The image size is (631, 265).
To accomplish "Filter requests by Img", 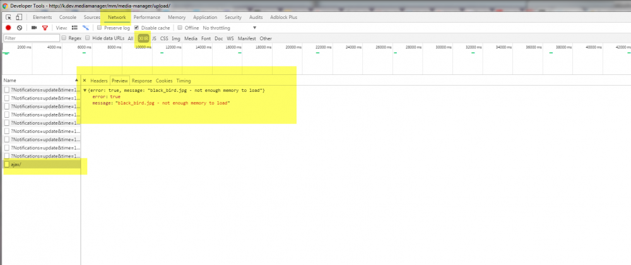I will click(x=176, y=38).
